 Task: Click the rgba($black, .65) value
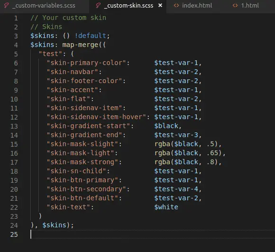[188, 153]
